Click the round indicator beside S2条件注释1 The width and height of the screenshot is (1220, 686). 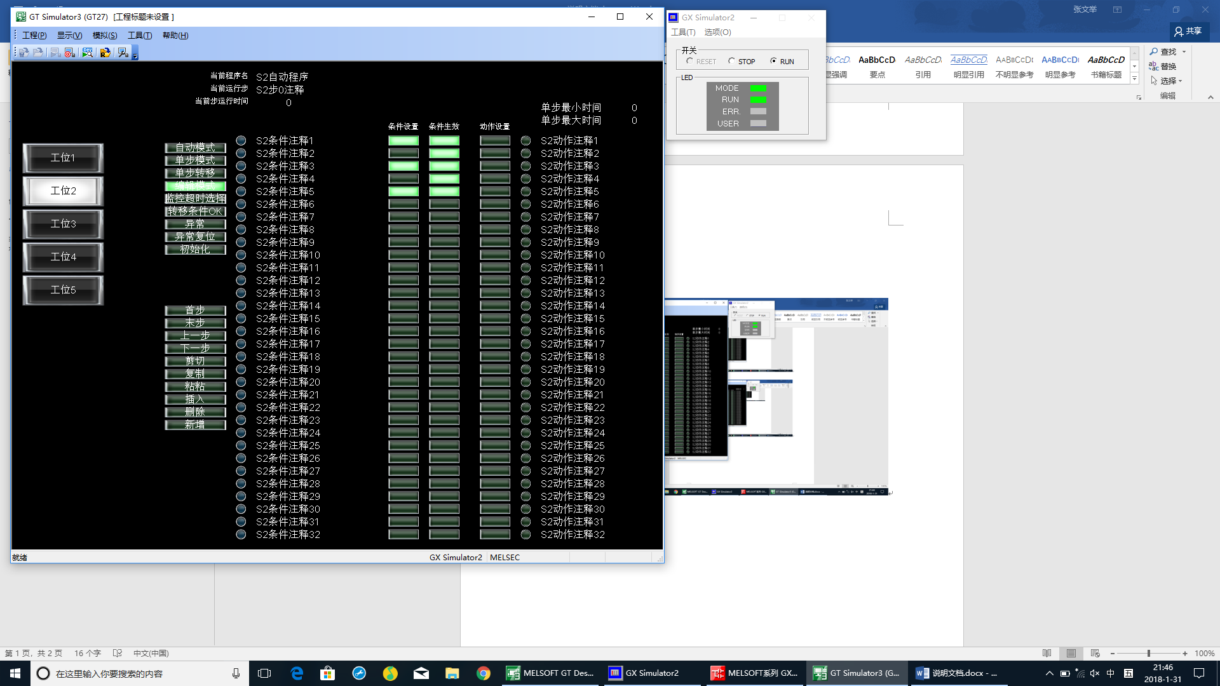pos(241,140)
